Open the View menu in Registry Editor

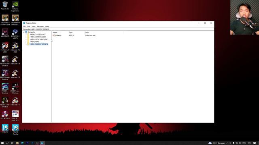34,26
